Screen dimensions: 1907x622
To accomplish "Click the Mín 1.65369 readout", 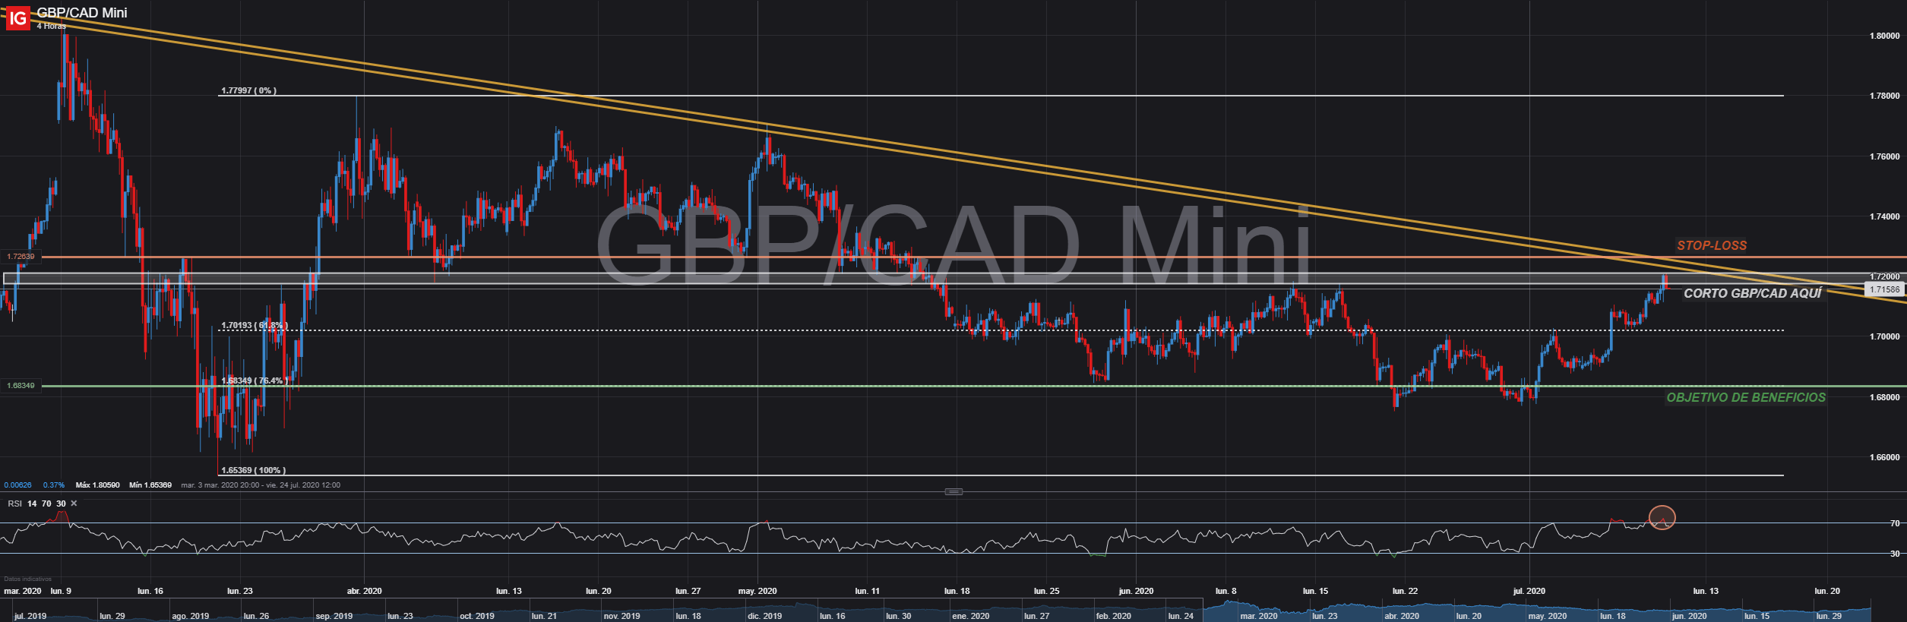I will 150,485.
